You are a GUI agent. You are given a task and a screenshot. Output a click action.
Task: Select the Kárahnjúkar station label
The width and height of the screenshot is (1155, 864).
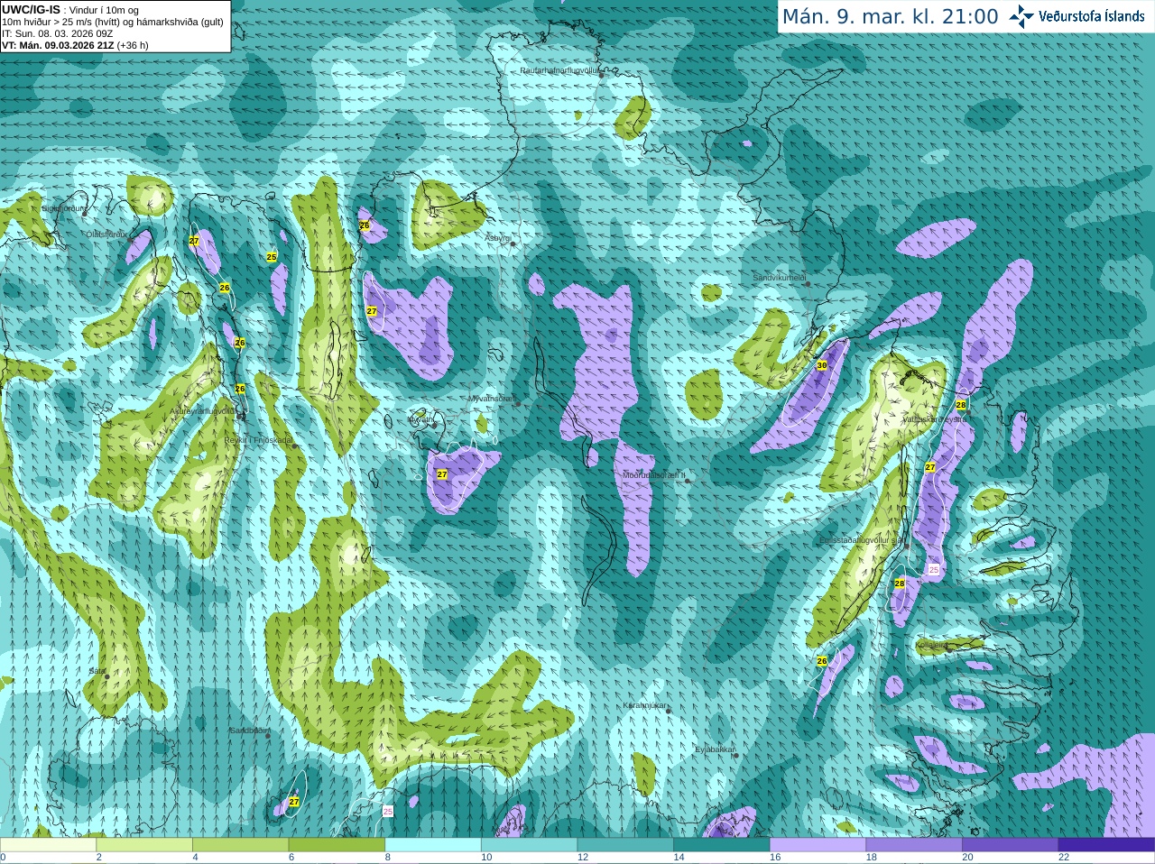[x=645, y=705]
